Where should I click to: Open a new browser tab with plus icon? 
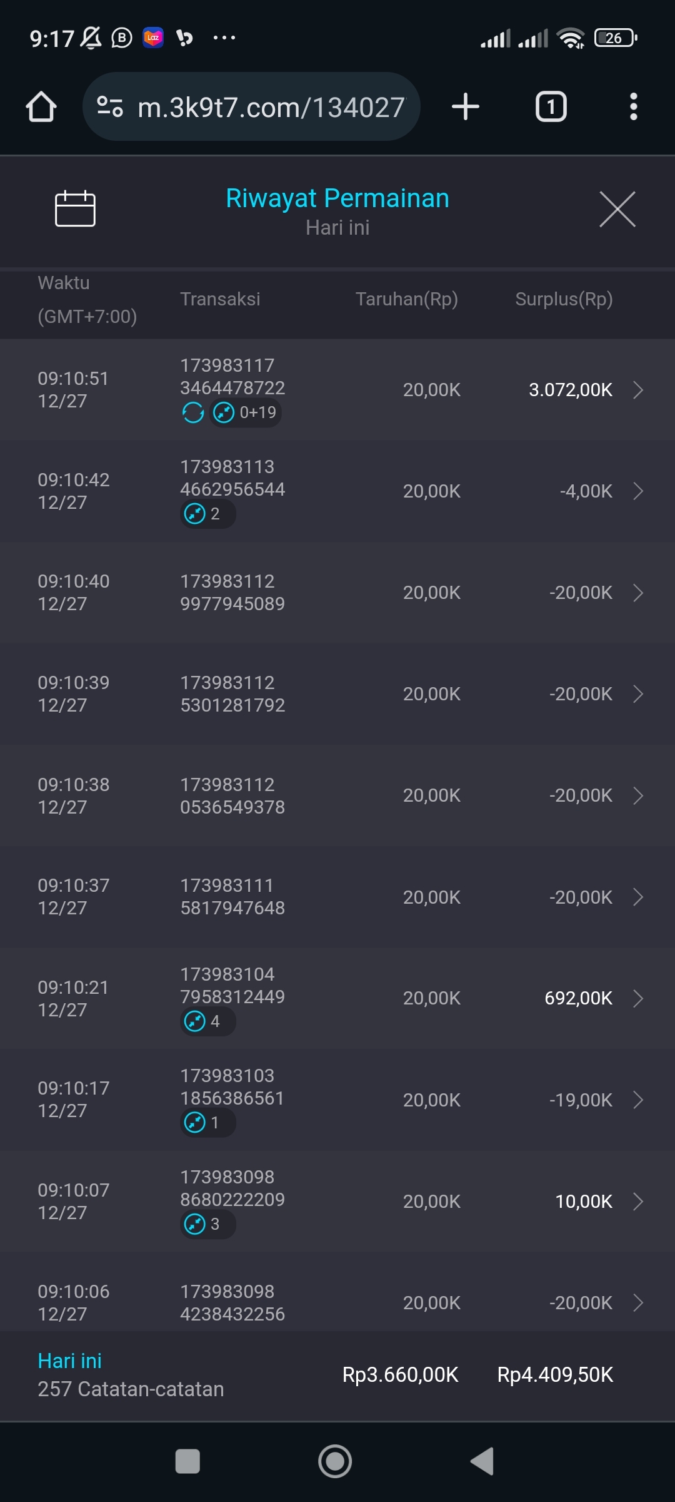[466, 106]
